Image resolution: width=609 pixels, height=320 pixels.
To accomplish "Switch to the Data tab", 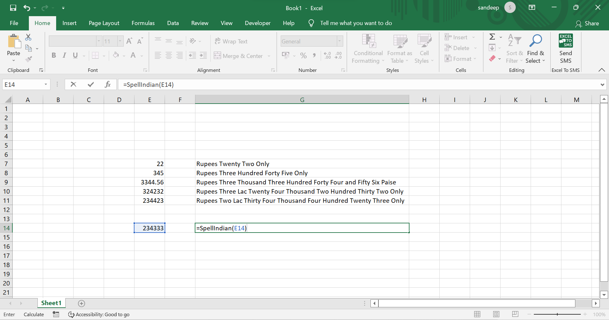I will pyautogui.click(x=173, y=23).
